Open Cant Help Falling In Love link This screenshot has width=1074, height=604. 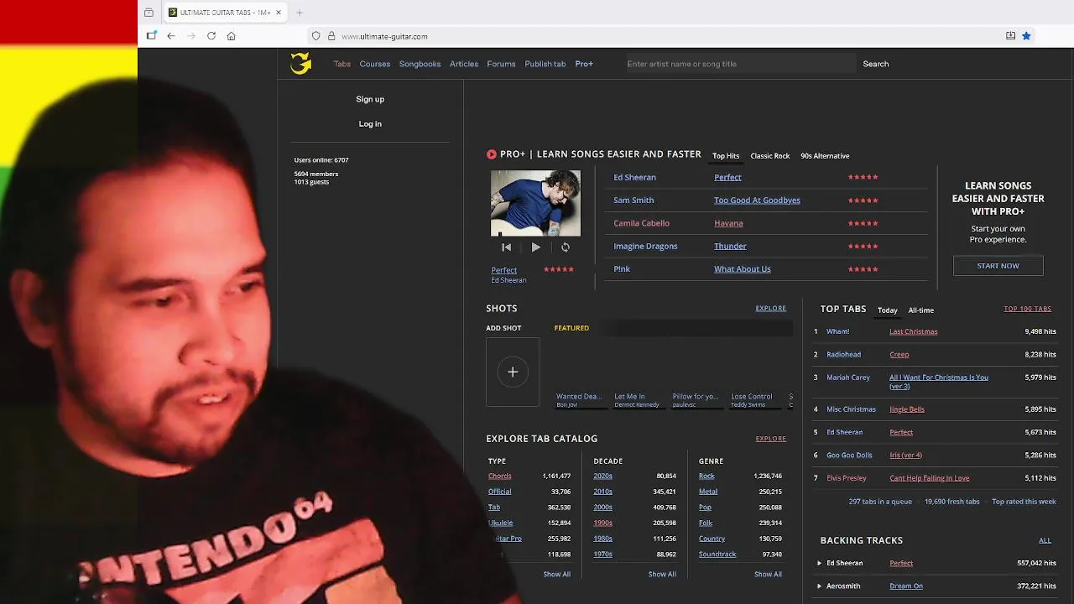coord(930,478)
